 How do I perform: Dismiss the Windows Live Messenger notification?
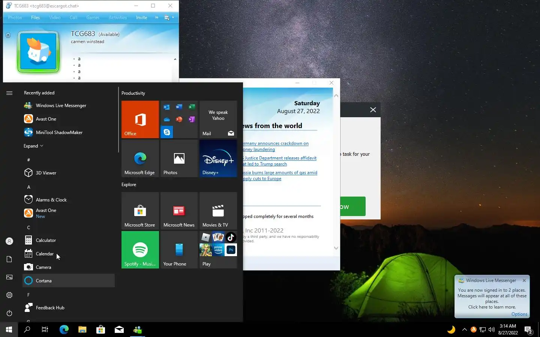[x=524, y=280]
